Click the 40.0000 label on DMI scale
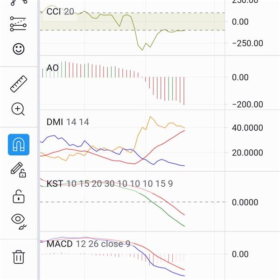The width and height of the screenshot is (280, 280). click(x=247, y=128)
